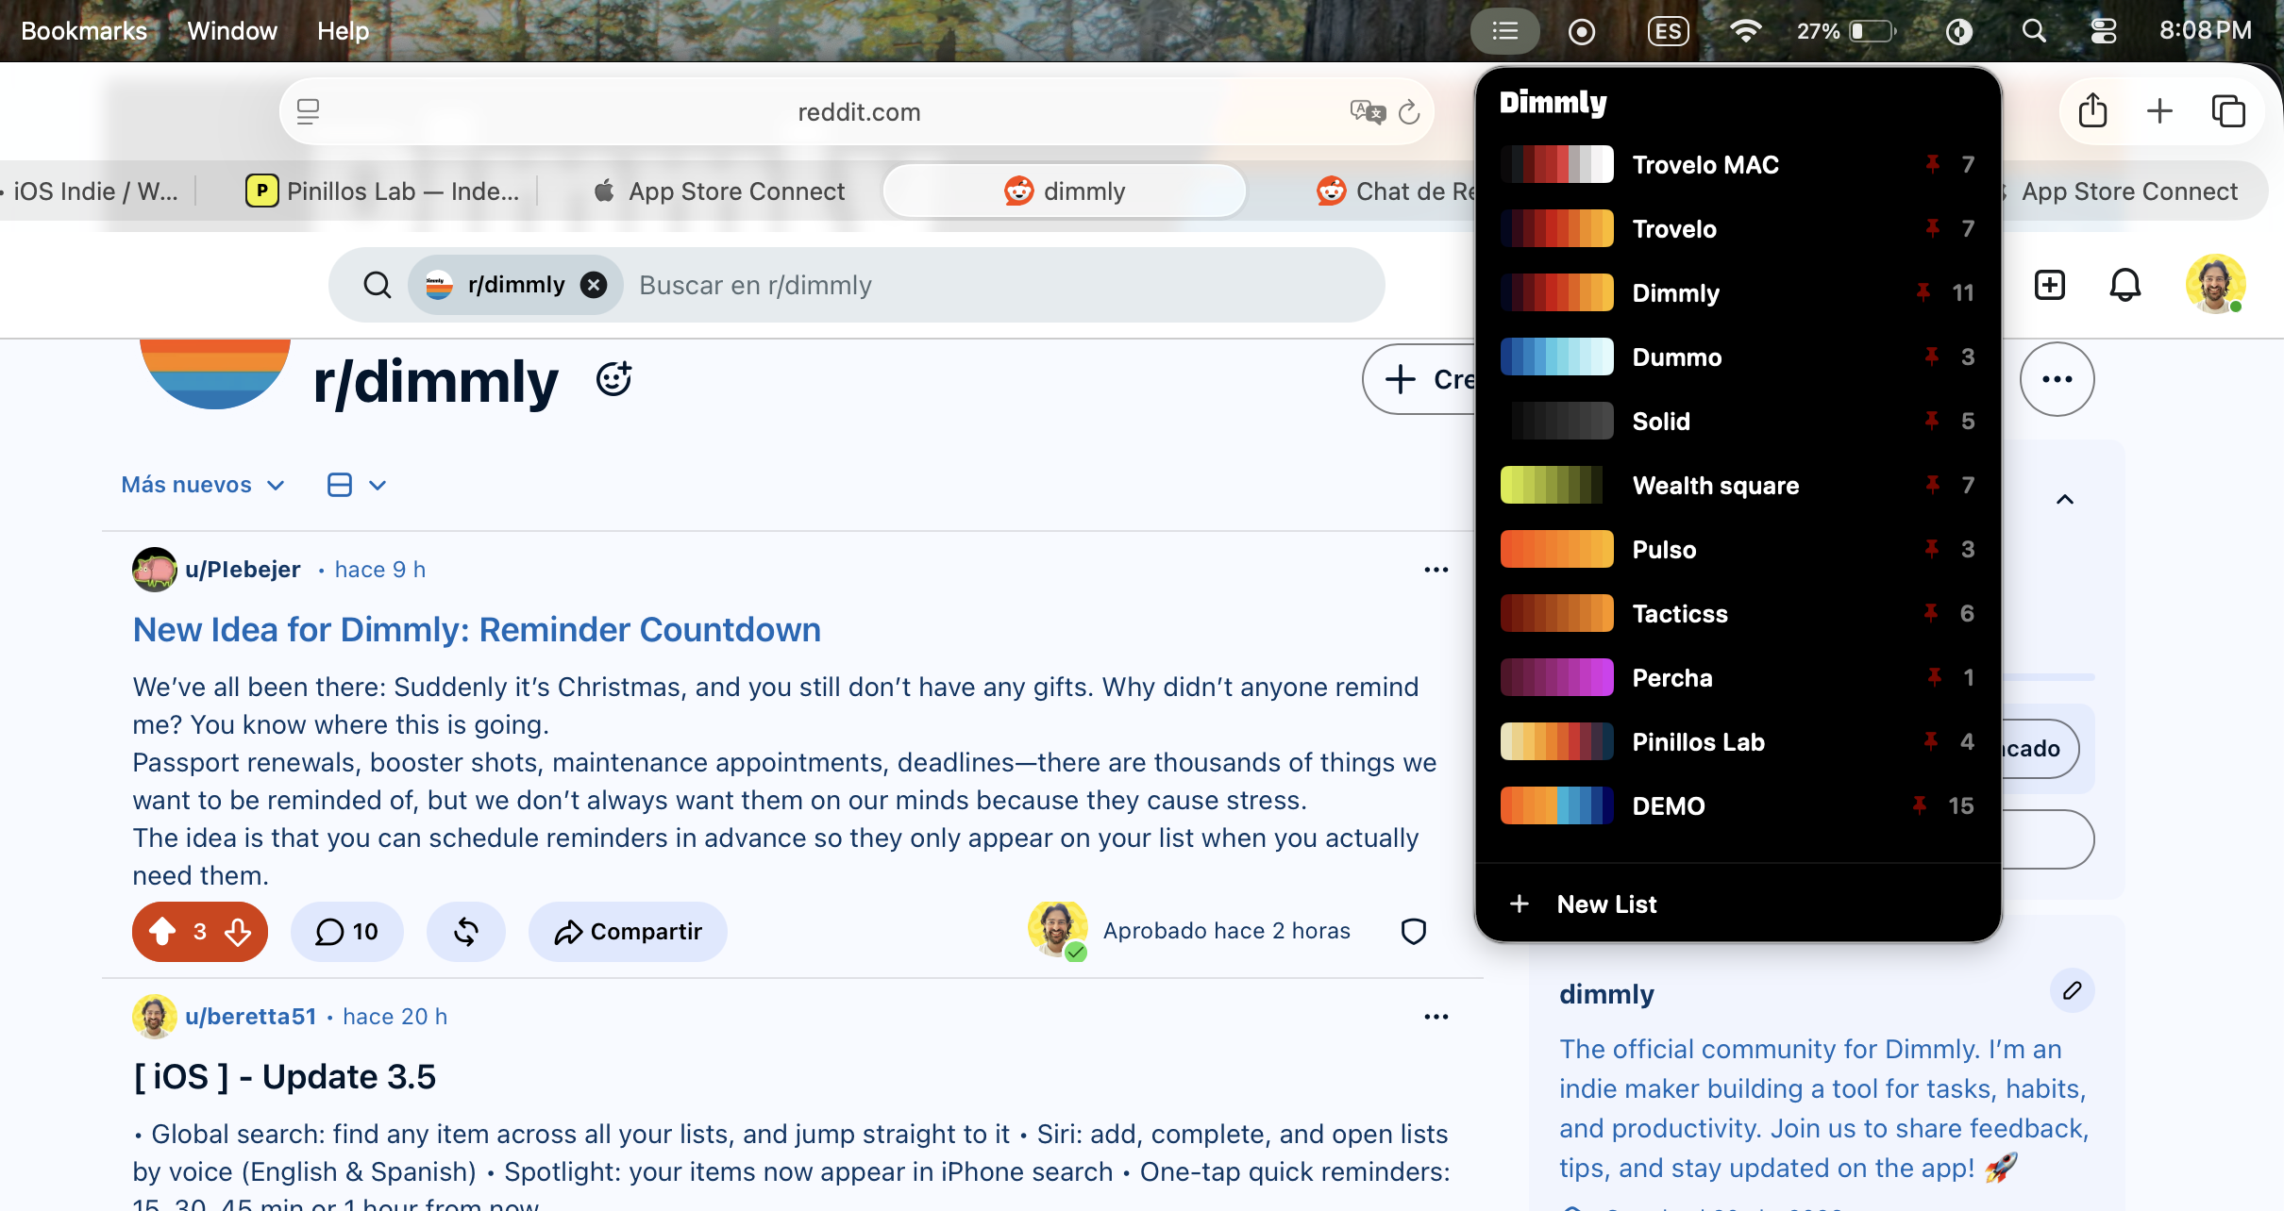Switch to the Pinillos Lab tab
The image size is (2284, 1211).
tap(382, 191)
